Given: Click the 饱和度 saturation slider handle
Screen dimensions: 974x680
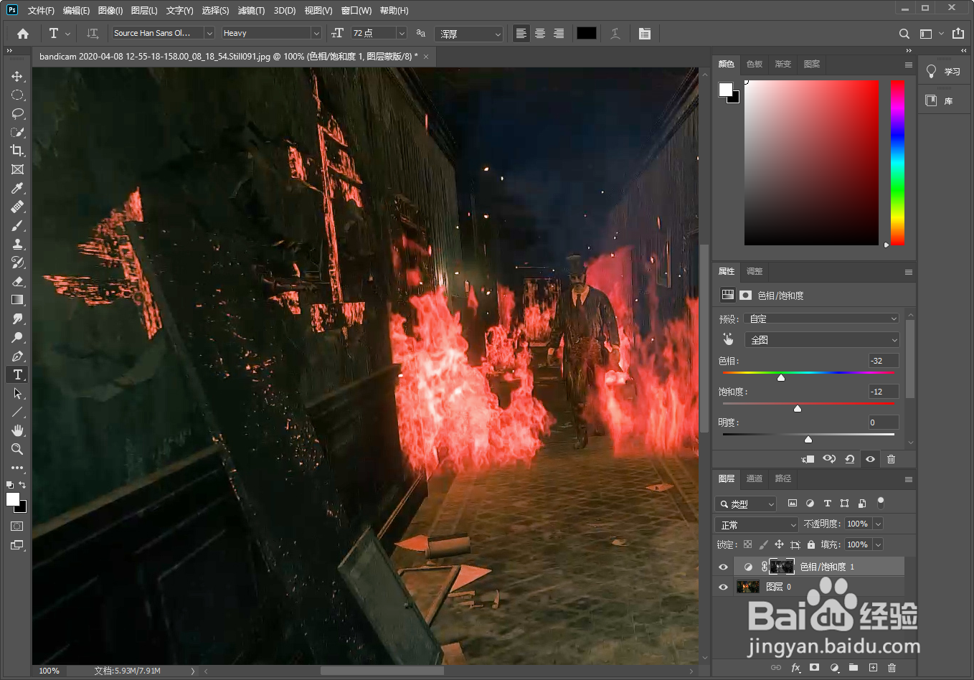Looking at the screenshot, I should [x=798, y=408].
